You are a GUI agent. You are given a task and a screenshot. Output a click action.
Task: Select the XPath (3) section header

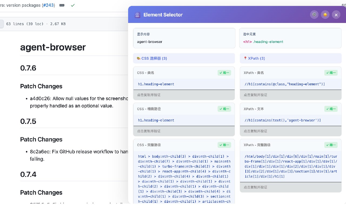[x=256, y=58]
